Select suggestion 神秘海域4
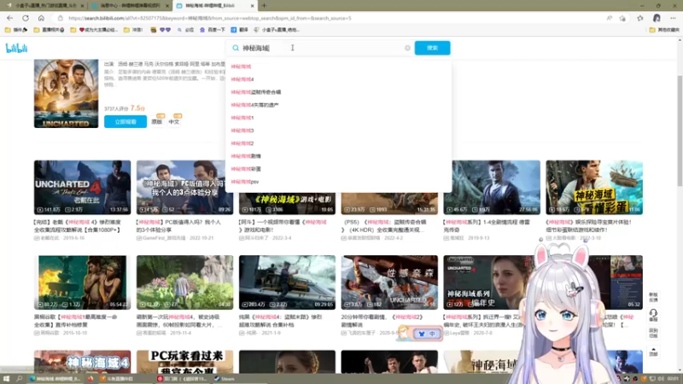Screen dimensions: 683x384 point(242,79)
